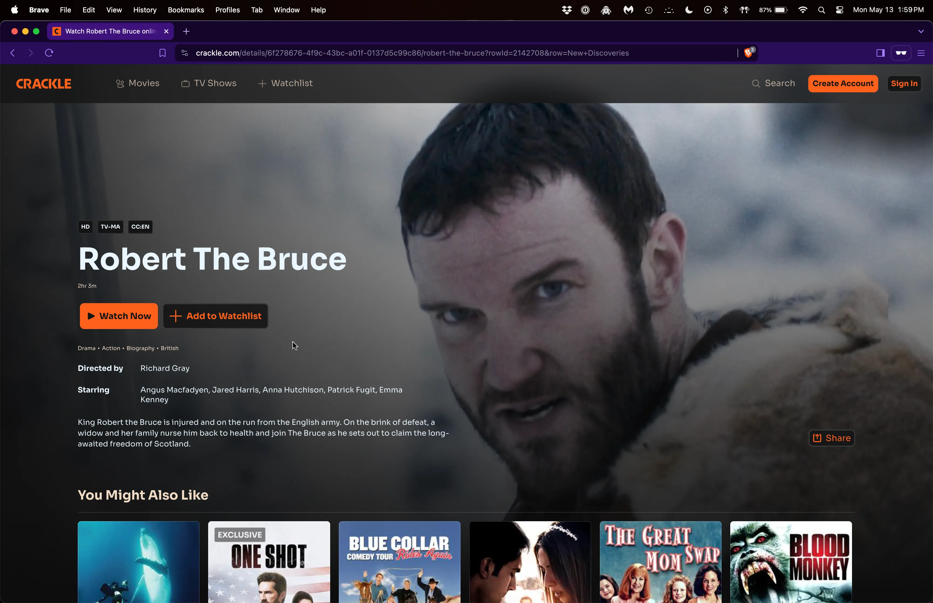Click the Create Account button
933x603 pixels.
coord(843,83)
